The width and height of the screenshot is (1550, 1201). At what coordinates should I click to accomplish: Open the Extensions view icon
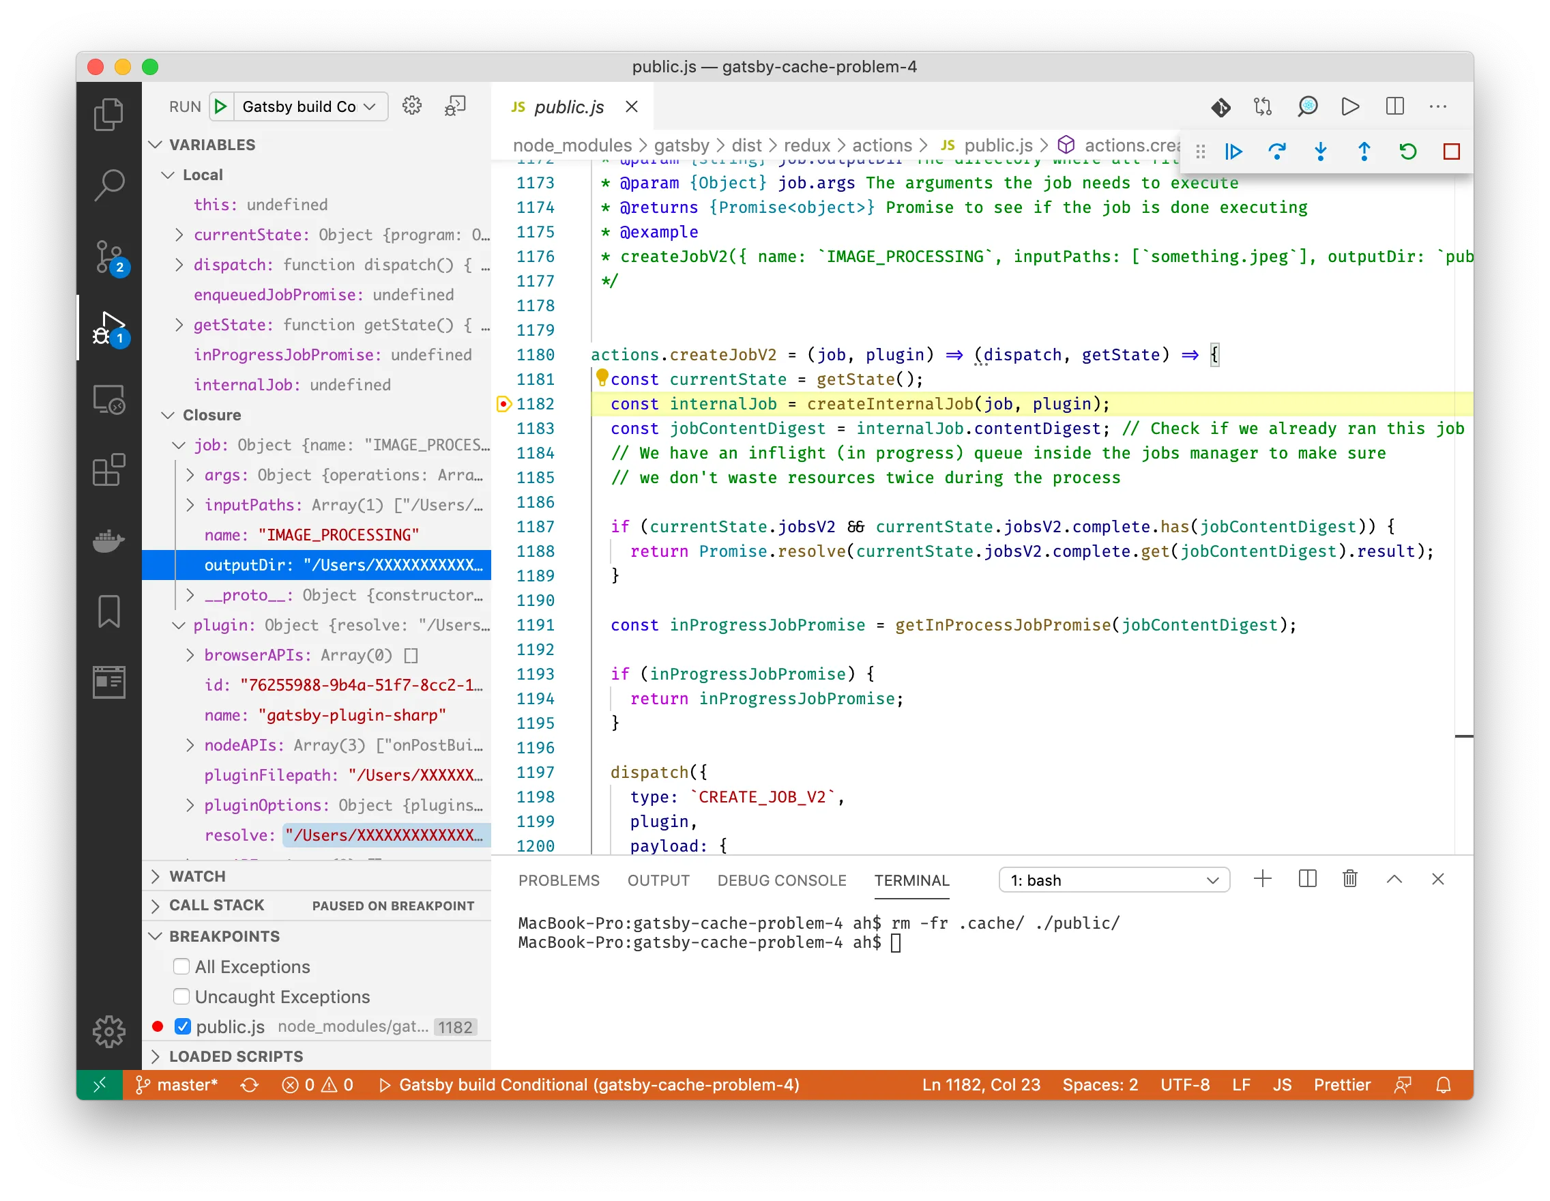(x=108, y=470)
